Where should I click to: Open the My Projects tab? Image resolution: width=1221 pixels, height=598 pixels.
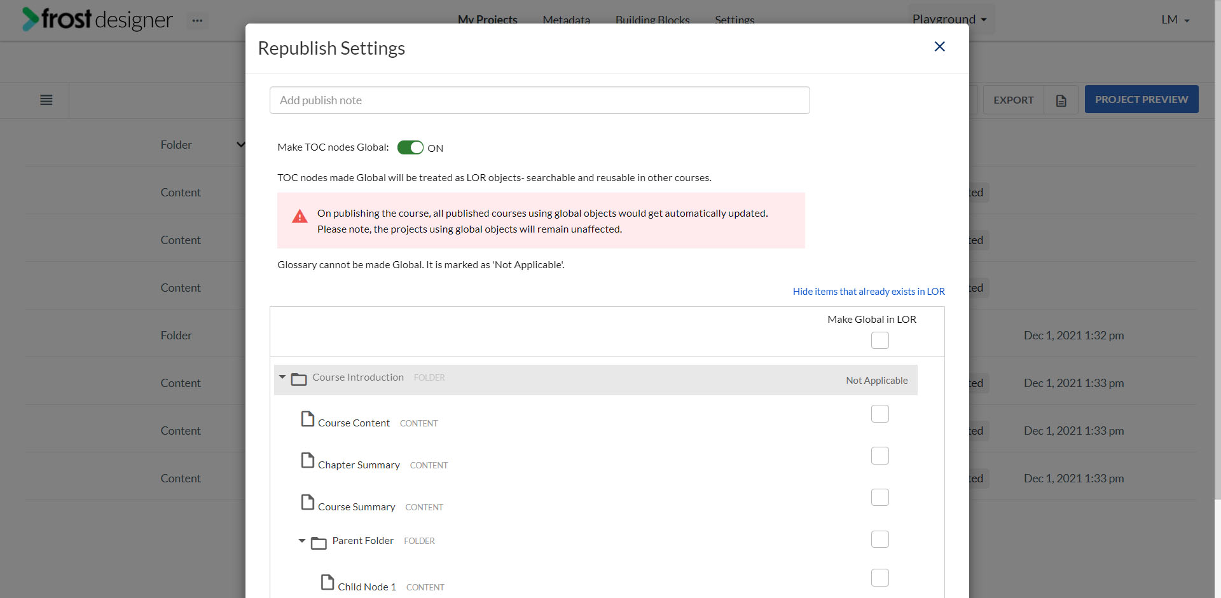pyautogui.click(x=488, y=20)
